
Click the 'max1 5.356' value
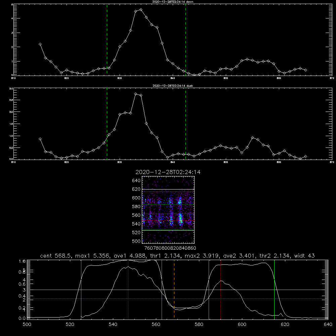[x=91, y=256]
